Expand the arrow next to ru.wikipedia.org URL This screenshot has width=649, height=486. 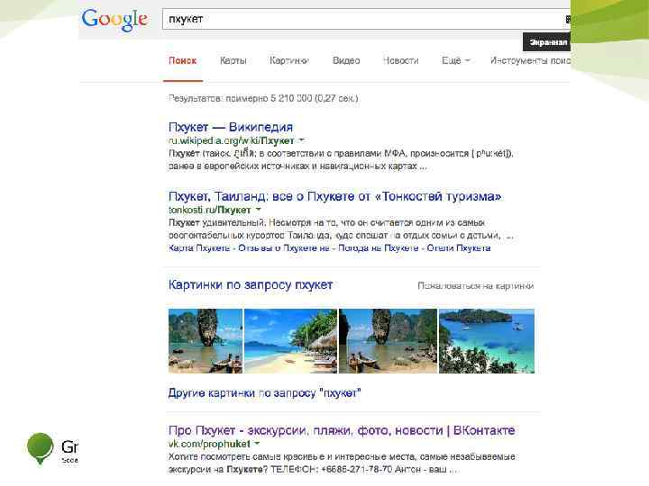click(302, 140)
